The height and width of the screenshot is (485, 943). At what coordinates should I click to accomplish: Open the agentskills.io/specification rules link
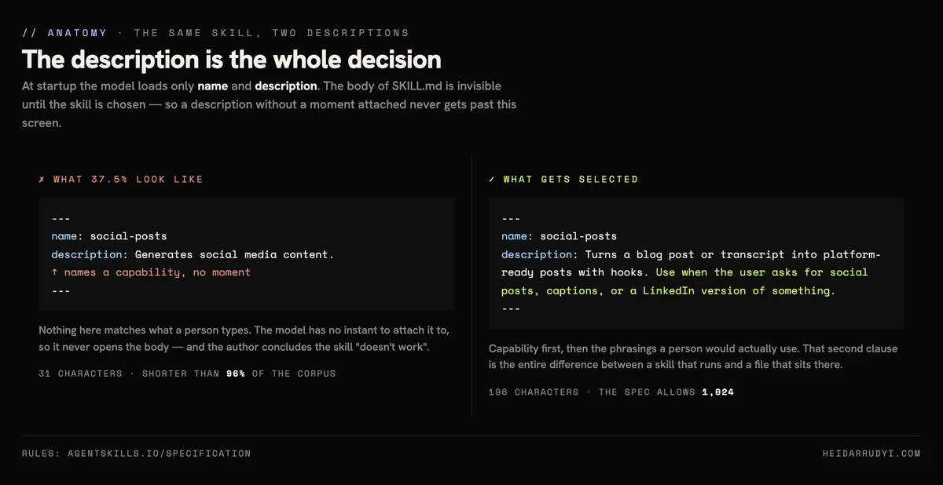(137, 454)
